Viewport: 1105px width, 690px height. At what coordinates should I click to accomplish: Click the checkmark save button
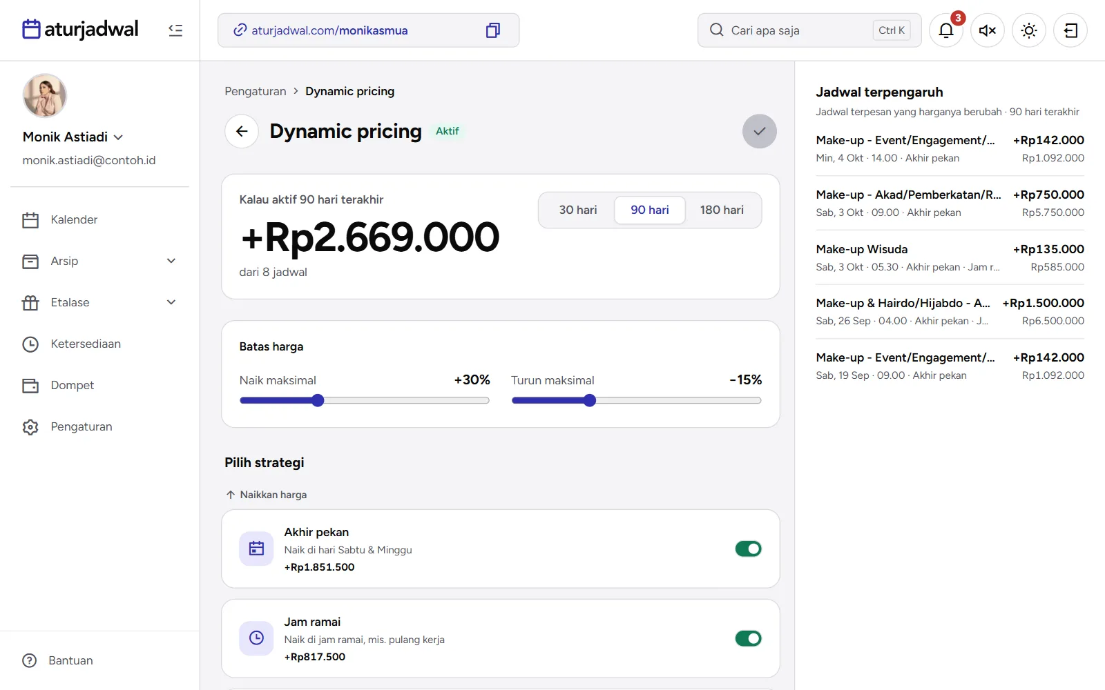click(760, 131)
